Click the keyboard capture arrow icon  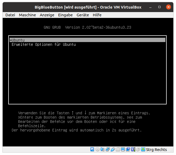[143, 149]
